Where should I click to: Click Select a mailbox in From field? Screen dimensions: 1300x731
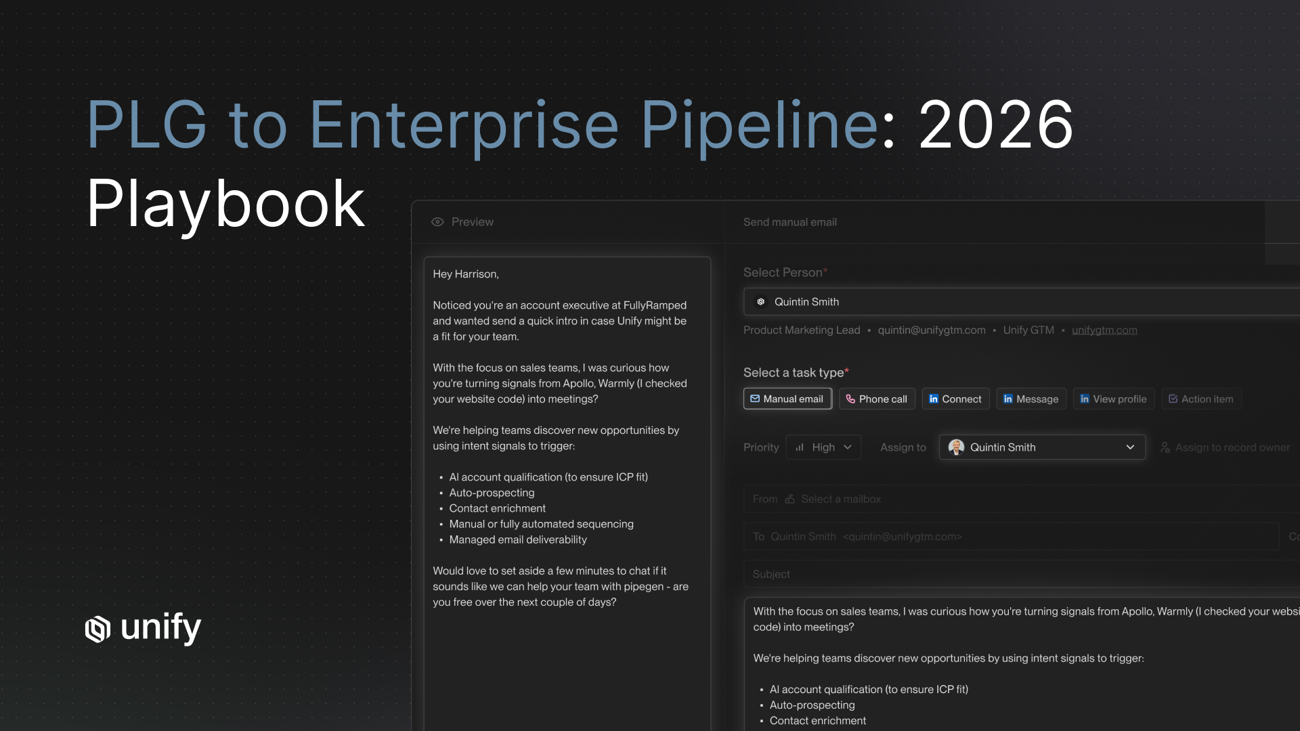click(x=841, y=499)
